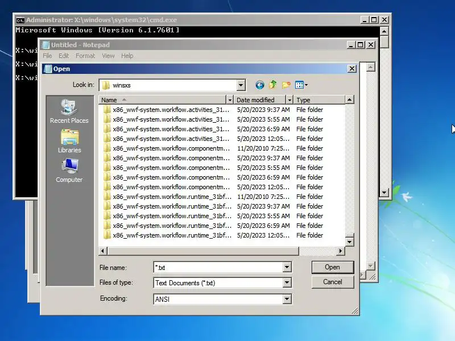
Task: Open Computer in the sidebar
Action: coord(69,170)
